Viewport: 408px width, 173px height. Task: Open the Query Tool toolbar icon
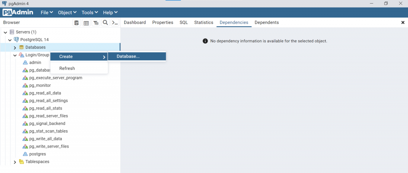click(x=76, y=23)
